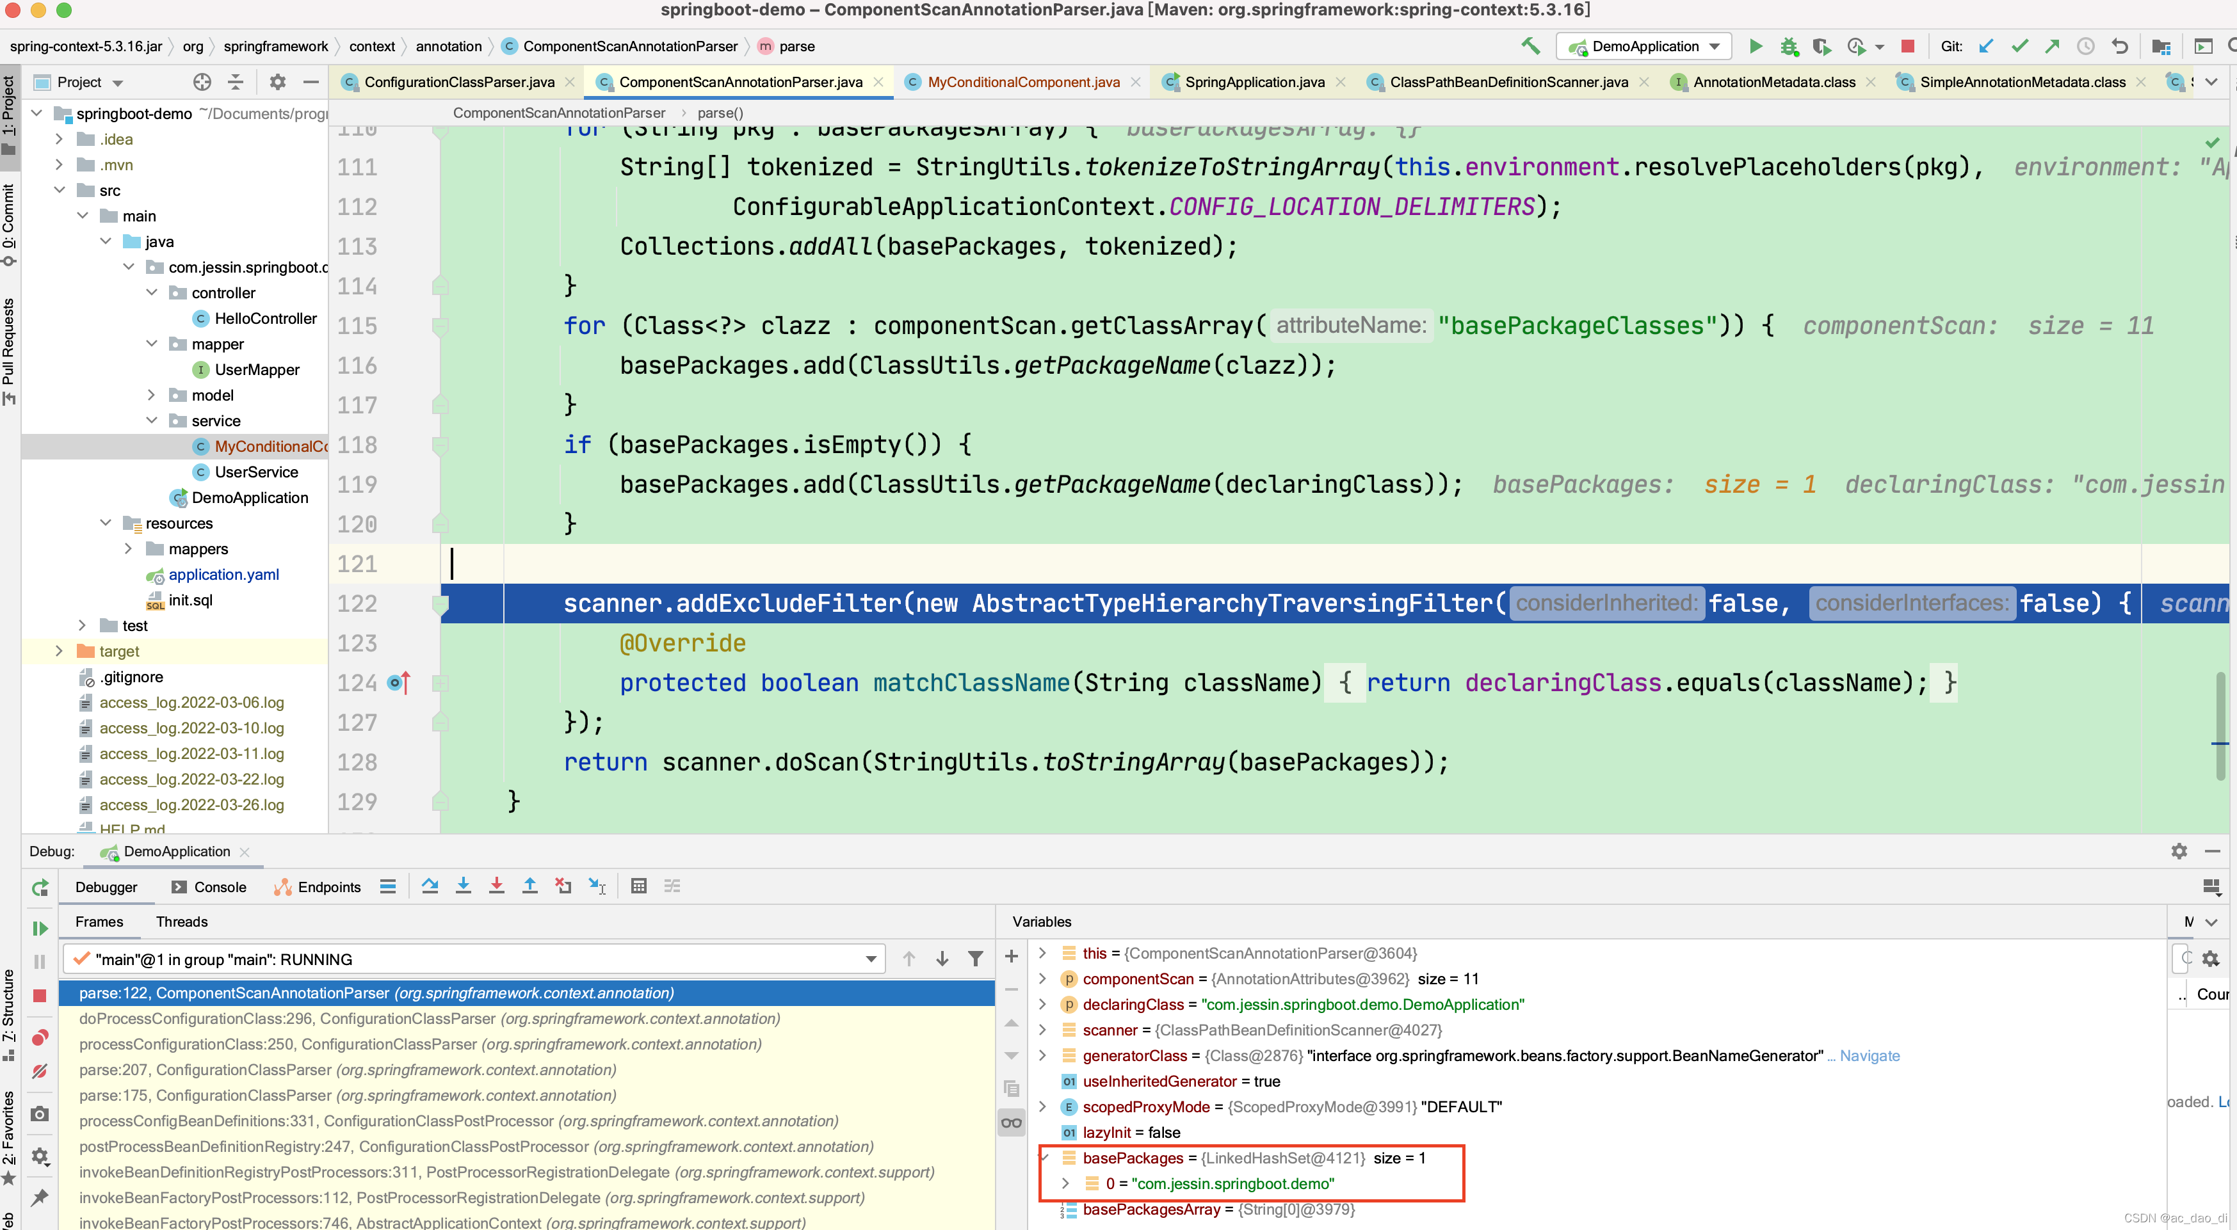
Task: Close the ComponentScanAnnotationParser.java tab
Action: [879, 82]
